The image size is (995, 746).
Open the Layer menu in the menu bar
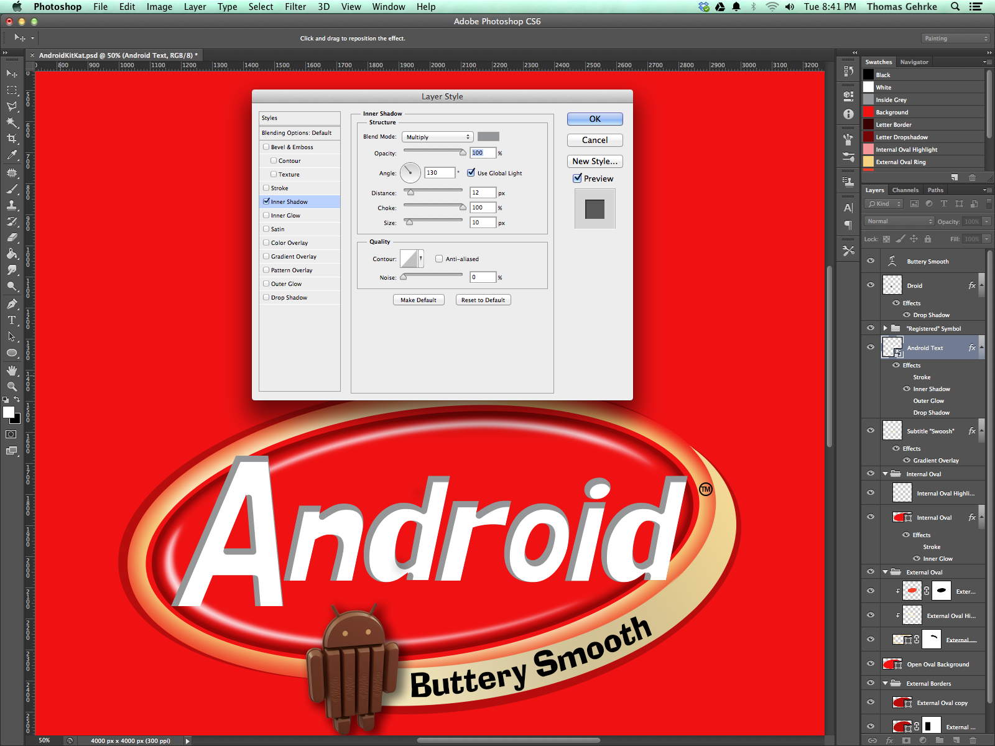pos(195,7)
